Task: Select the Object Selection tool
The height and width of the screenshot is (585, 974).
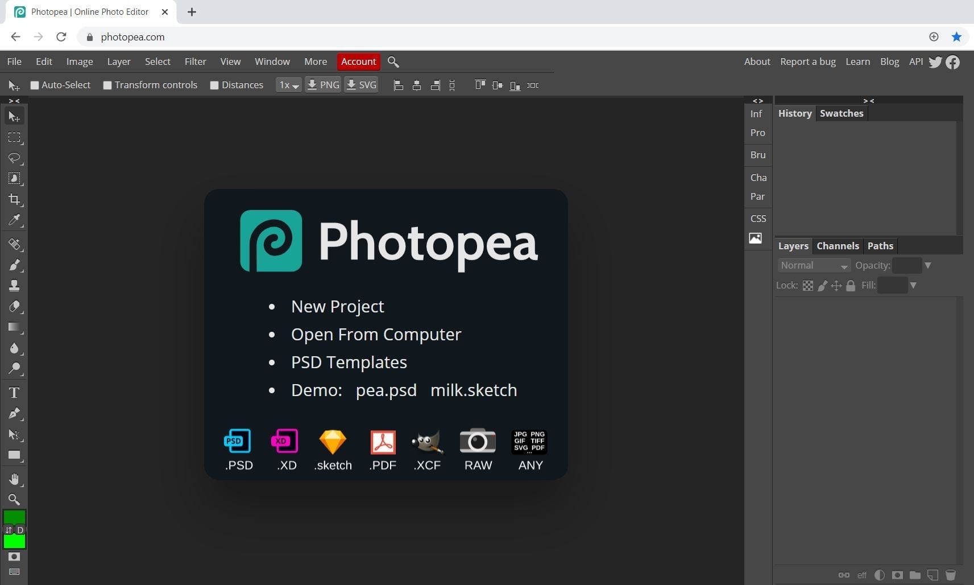Action: 14,179
